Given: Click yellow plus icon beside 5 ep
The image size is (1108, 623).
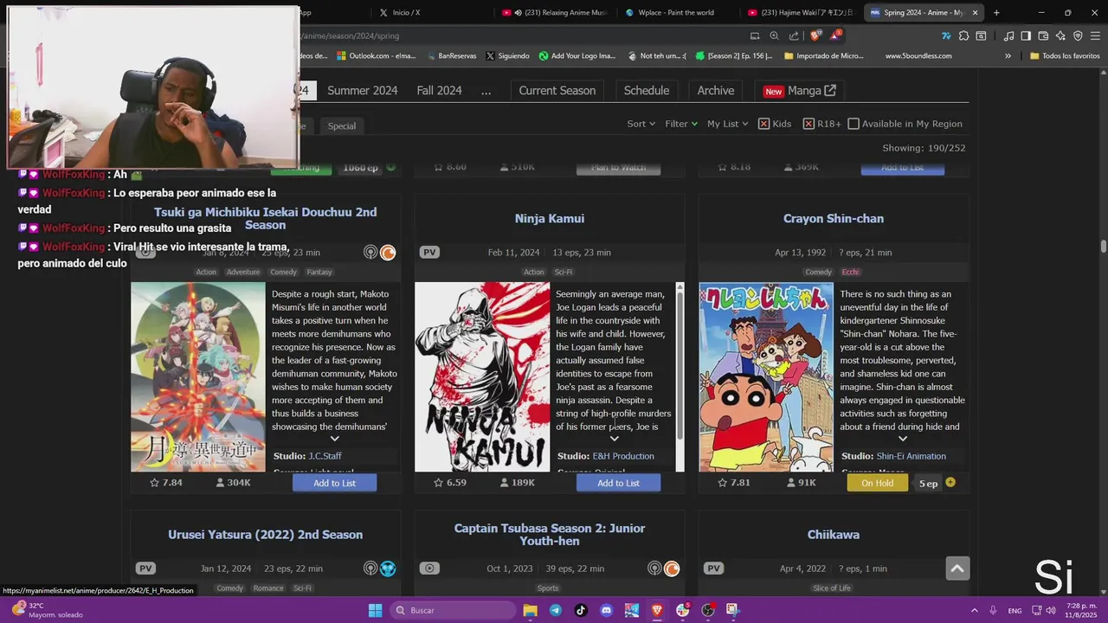Looking at the screenshot, I should pos(950,482).
